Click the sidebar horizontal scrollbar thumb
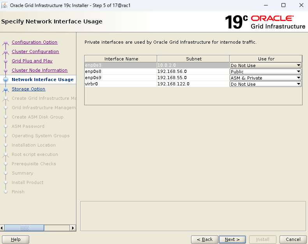 (24, 228)
